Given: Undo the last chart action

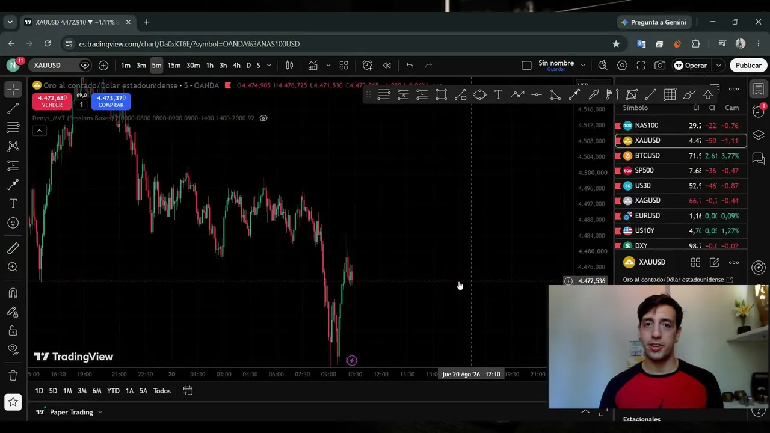Looking at the screenshot, I should point(410,65).
